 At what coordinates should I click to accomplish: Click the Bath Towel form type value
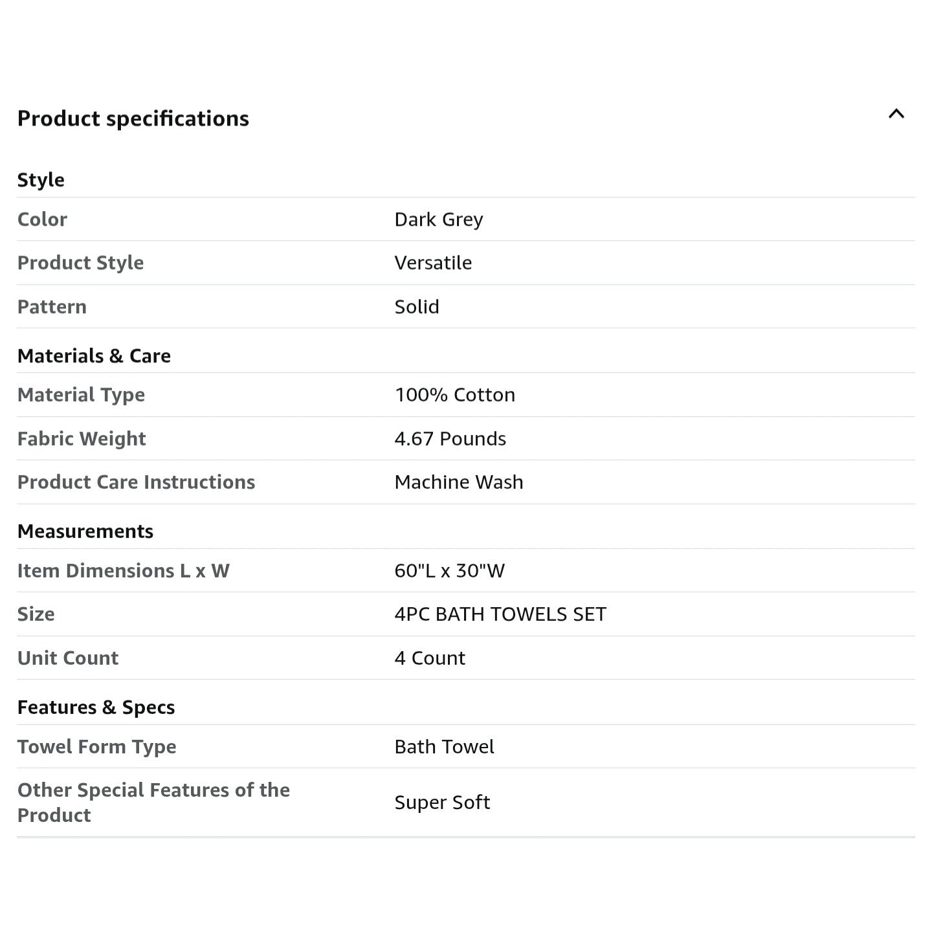tap(444, 747)
